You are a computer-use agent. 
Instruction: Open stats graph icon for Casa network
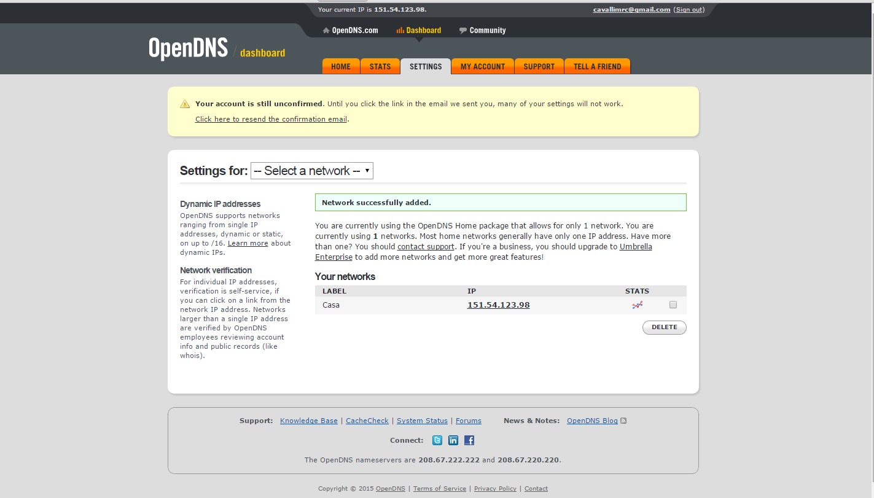(x=638, y=305)
